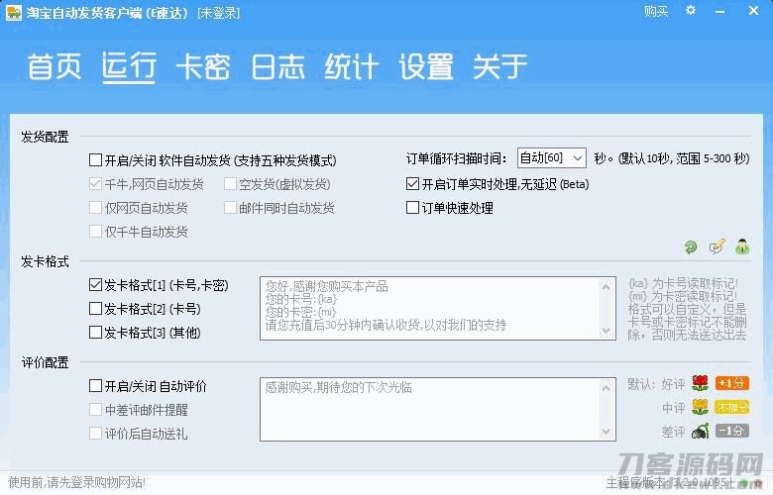Go to the 统计 tab
This screenshot has height=495, width=773.
tap(352, 67)
